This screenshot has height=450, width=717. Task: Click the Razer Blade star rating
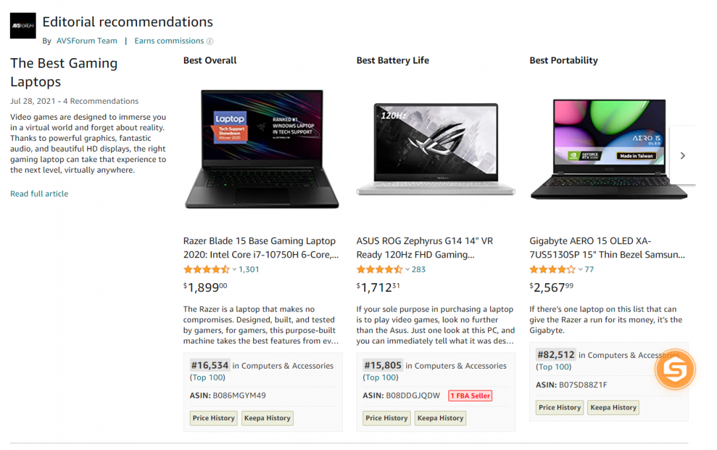pos(206,269)
